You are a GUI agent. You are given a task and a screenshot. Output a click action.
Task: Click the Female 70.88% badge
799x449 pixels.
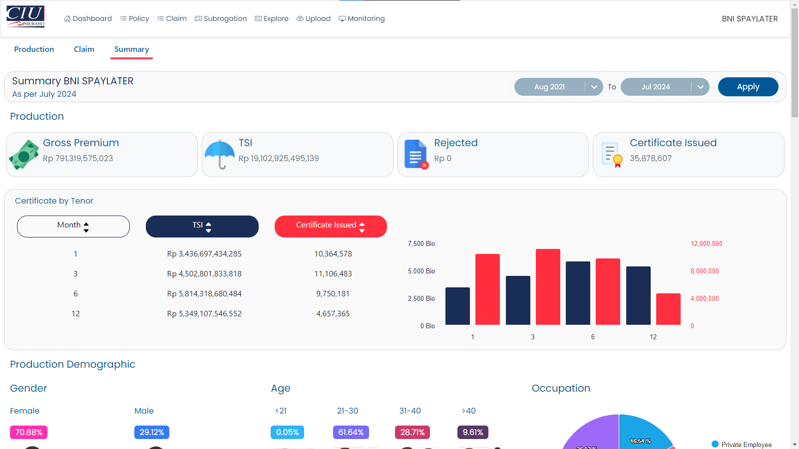coord(28,432)
